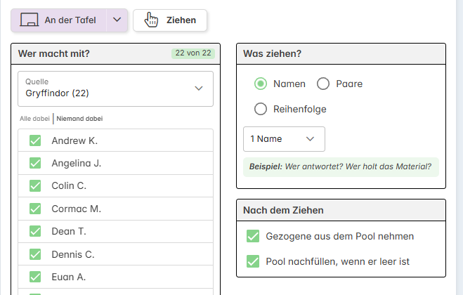Open the Quelle Gryffindor dropdown
The width and height of the screenshot is (463, 295).
(x=115, y=88)
